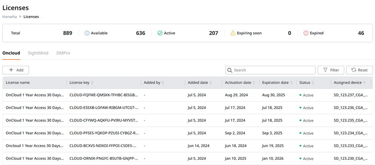Focus the Search input field
The image size is (375, 165).
point(270,70)
